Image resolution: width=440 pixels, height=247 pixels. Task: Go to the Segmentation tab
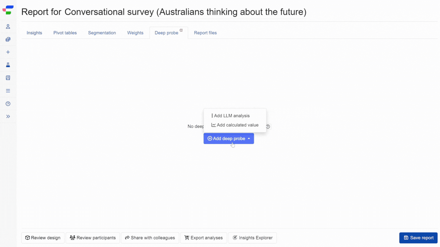(102, 33)
